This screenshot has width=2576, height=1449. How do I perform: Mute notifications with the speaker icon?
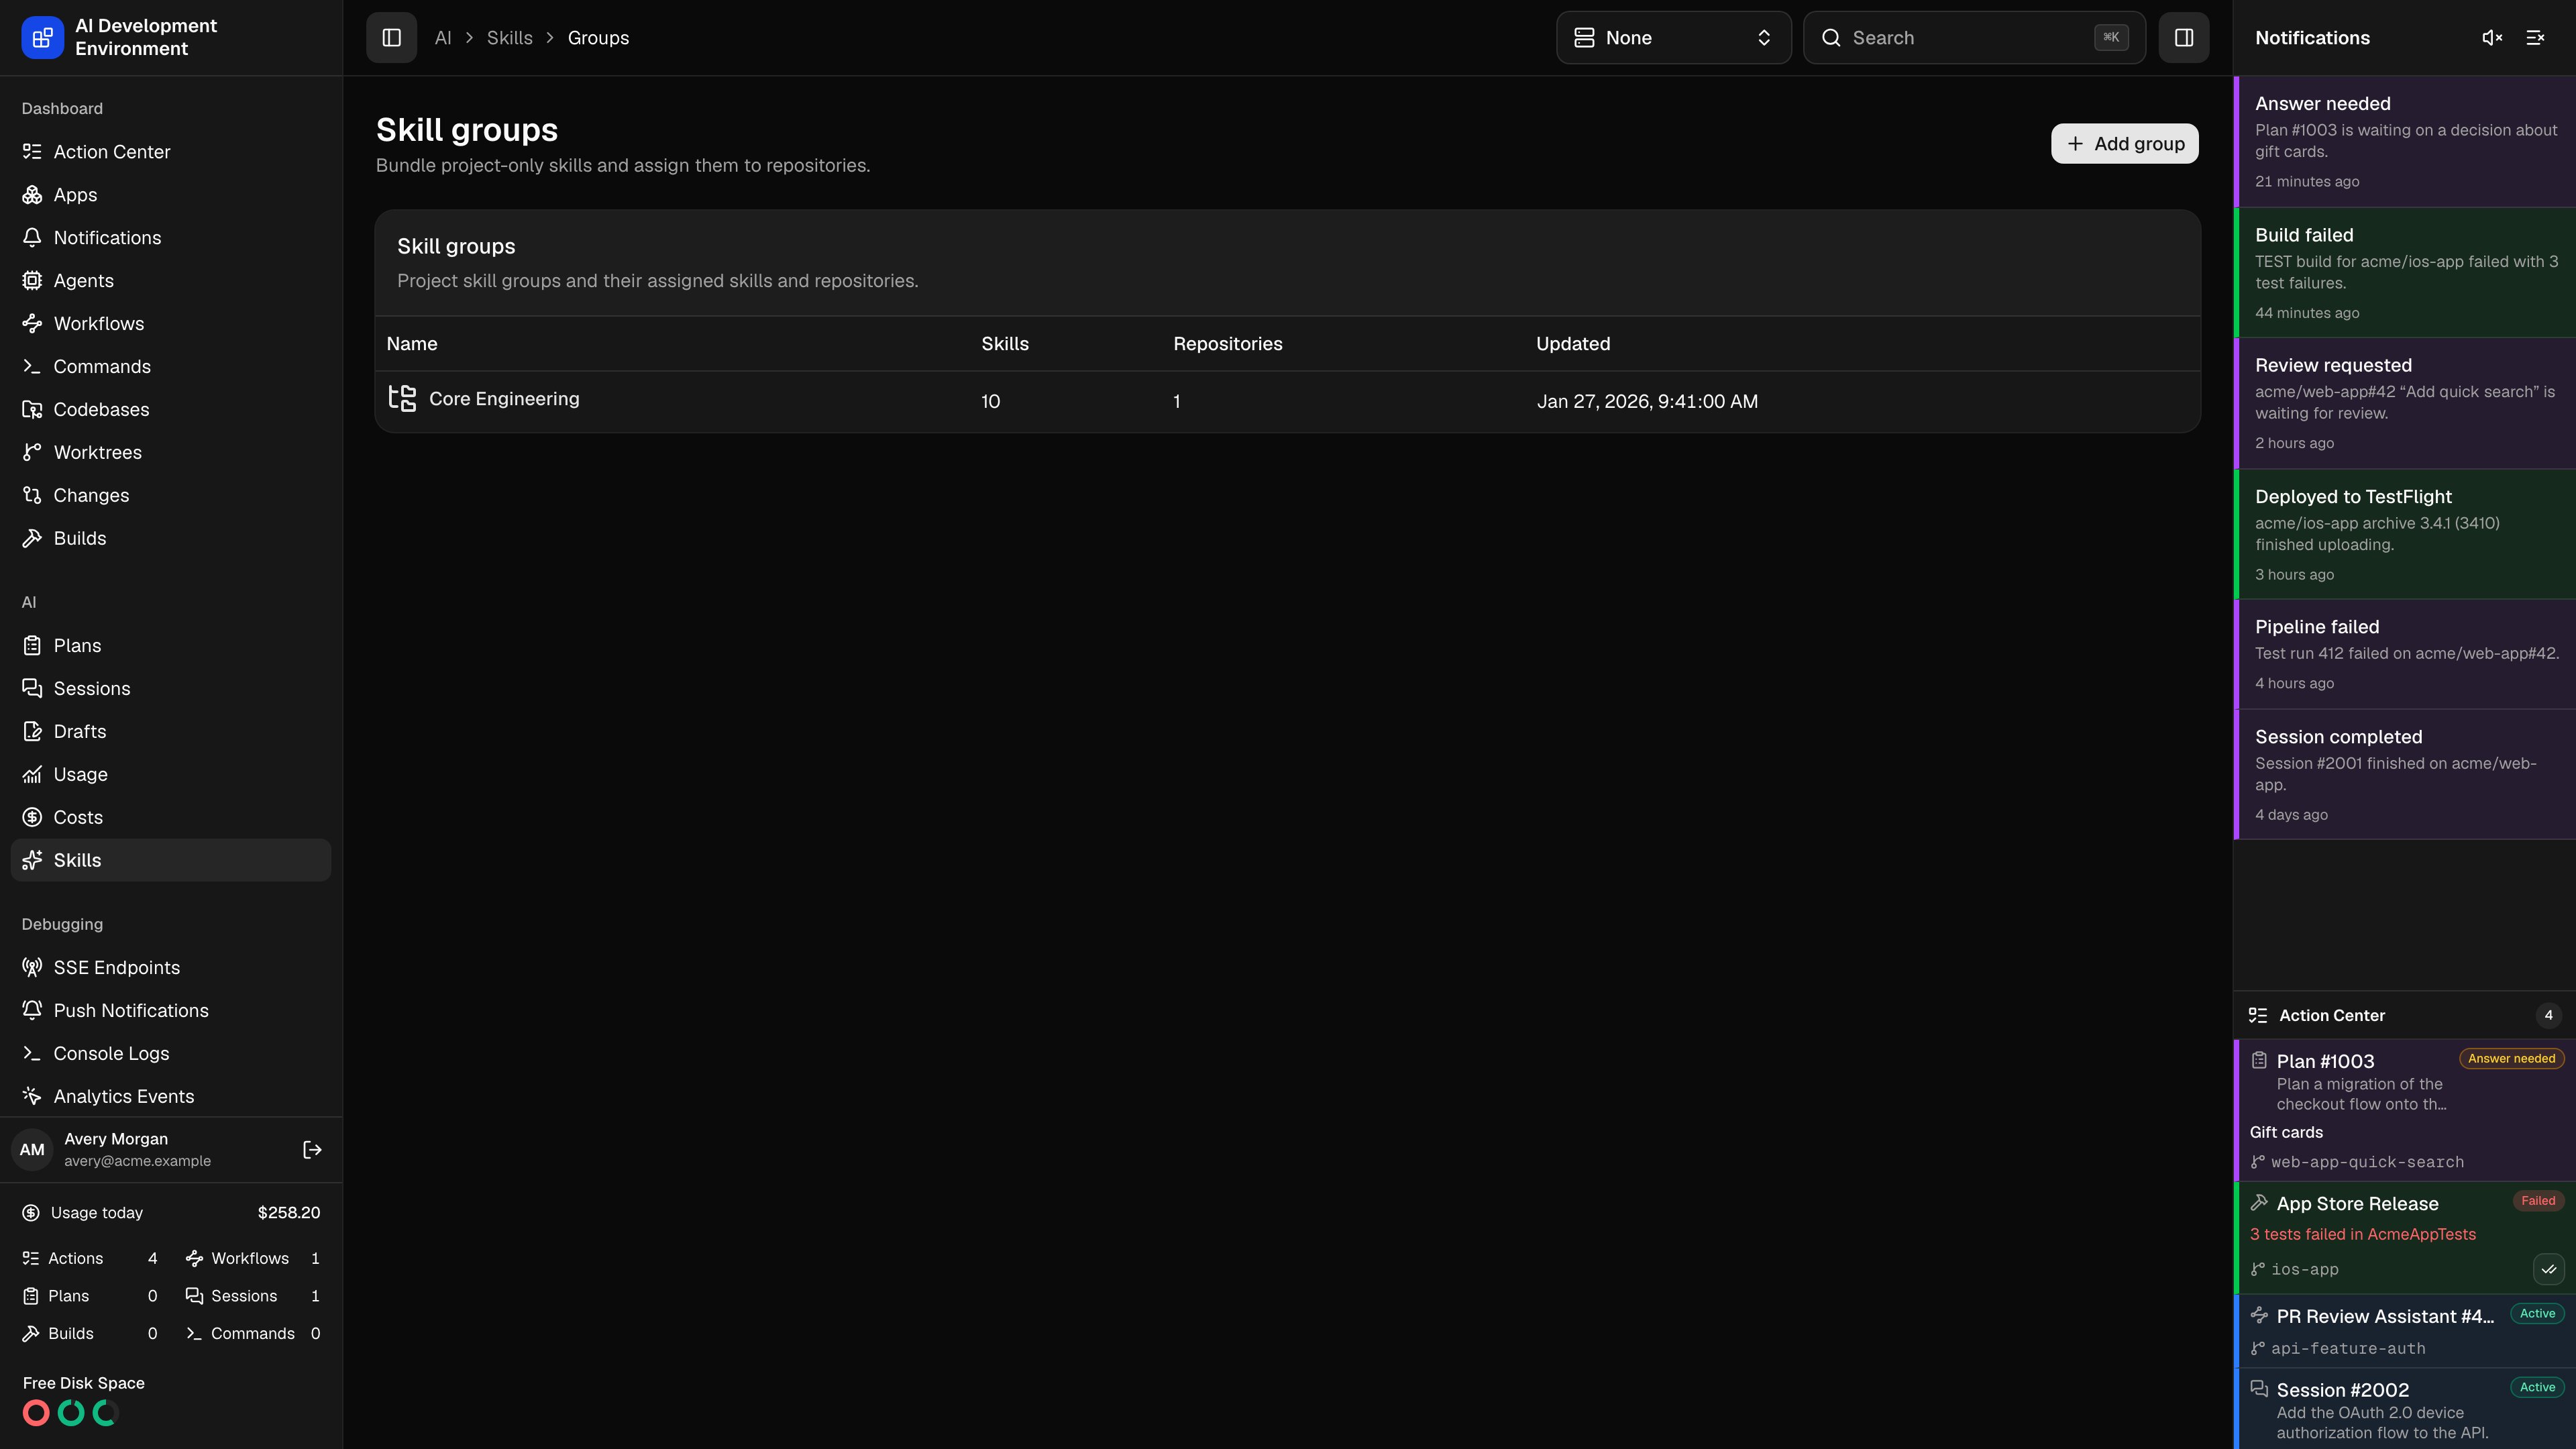coord(2492,38)
